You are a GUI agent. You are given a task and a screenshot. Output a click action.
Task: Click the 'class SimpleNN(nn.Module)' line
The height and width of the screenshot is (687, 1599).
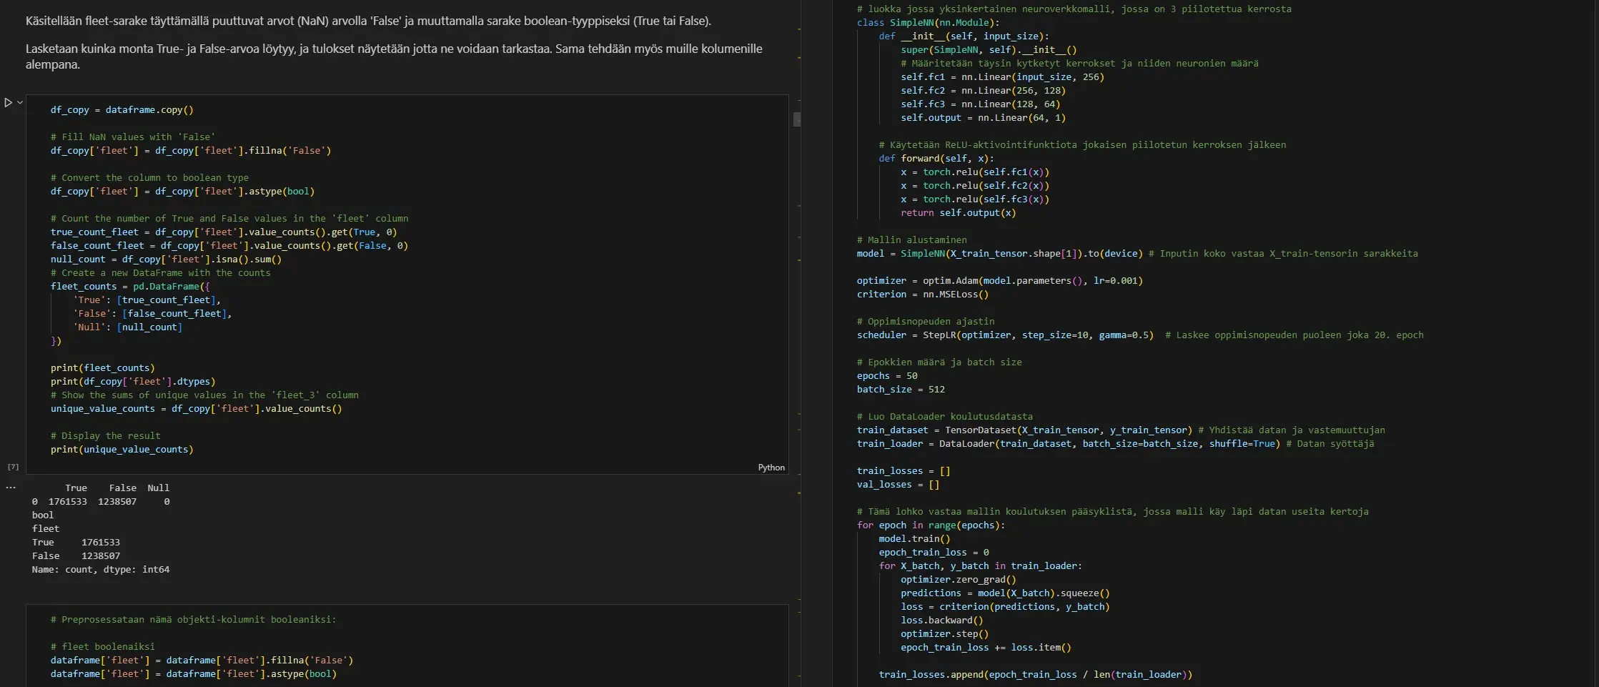pos(928,23)
